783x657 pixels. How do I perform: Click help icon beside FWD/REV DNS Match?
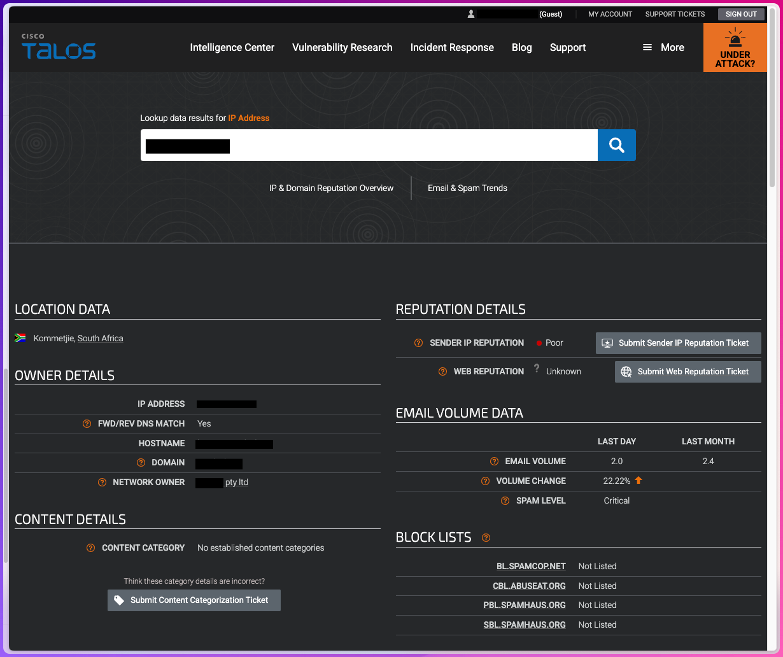click(x=87, y=423)
